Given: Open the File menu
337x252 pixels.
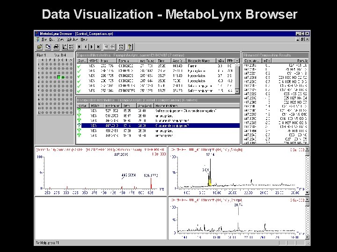Looking at the screenshot, I should [x=44, y=39].
